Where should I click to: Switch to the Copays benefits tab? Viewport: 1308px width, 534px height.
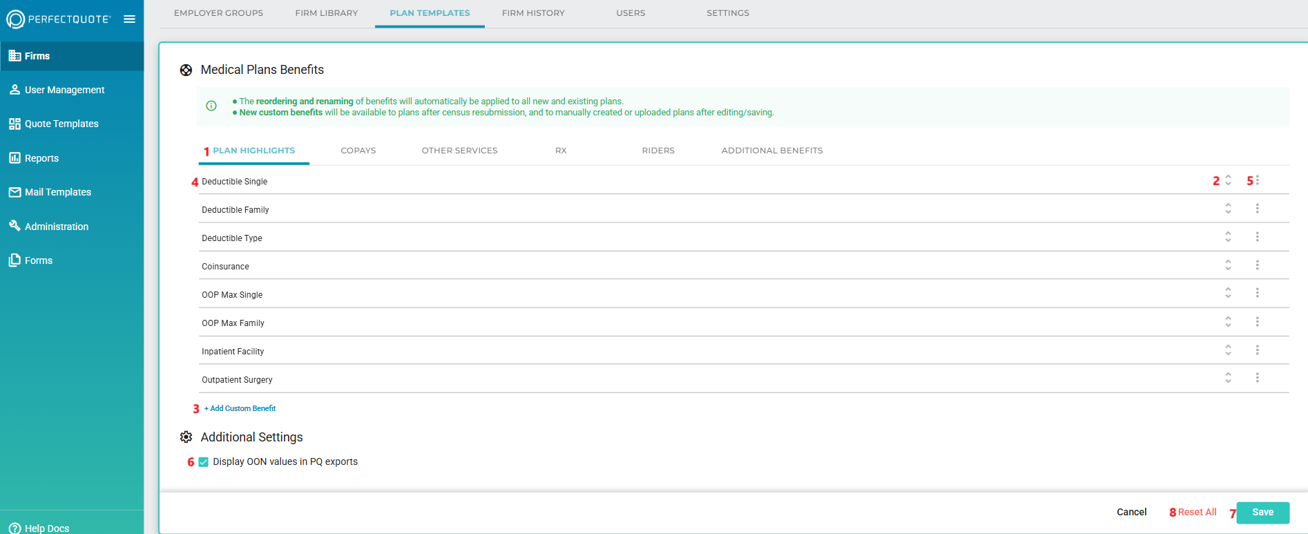(358, 151)
